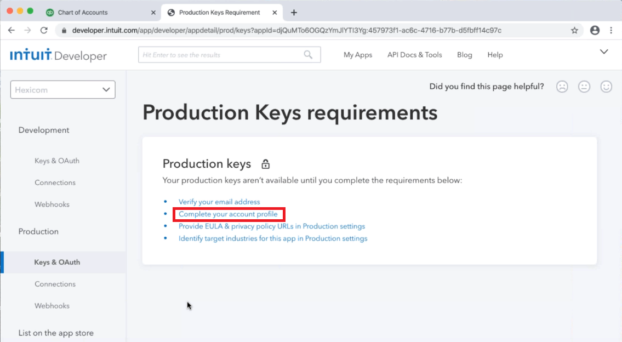Image resolution: width=622 pixels, height=342 pixels.
Task: Open List on the app store section
Action: pyautogui.click(x=56, y=333)
